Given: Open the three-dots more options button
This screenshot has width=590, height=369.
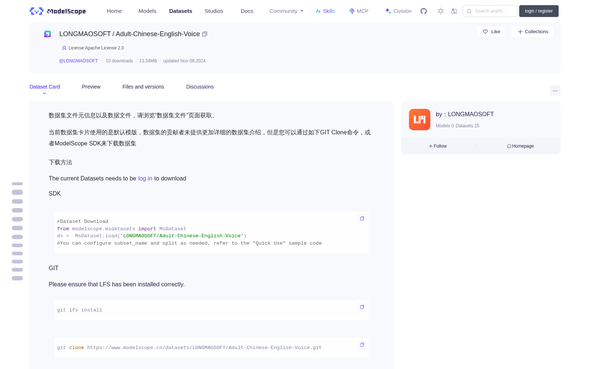Looking at the screenshot, I should click(x=555, y=90).
